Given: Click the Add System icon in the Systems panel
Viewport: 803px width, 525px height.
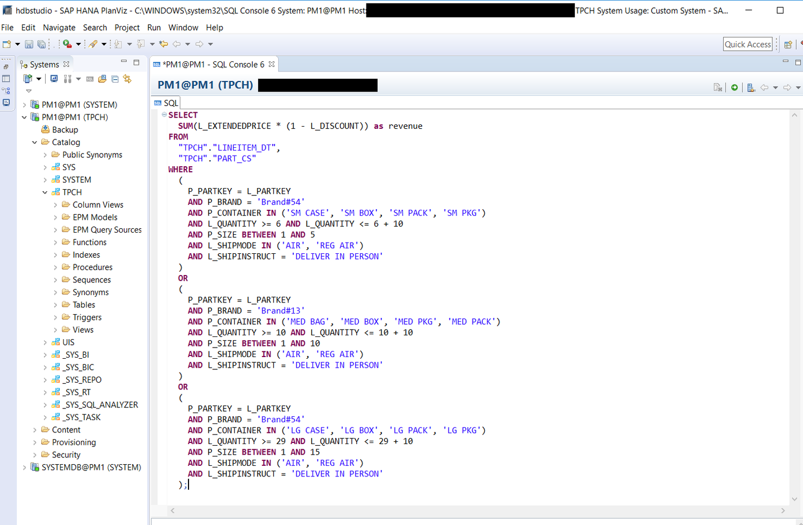Looking at the screenshot, I should pos(28,79).
